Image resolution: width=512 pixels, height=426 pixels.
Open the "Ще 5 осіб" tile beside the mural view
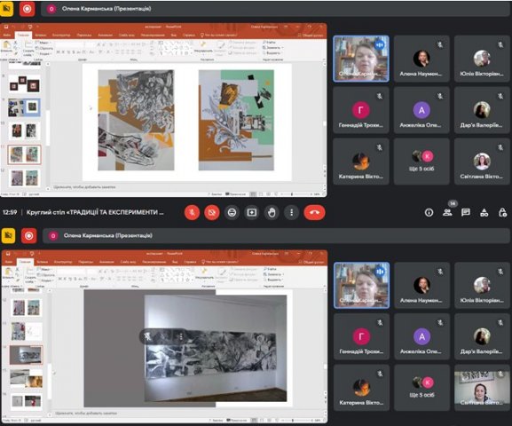pyautogui.click(x=421, y=388)
